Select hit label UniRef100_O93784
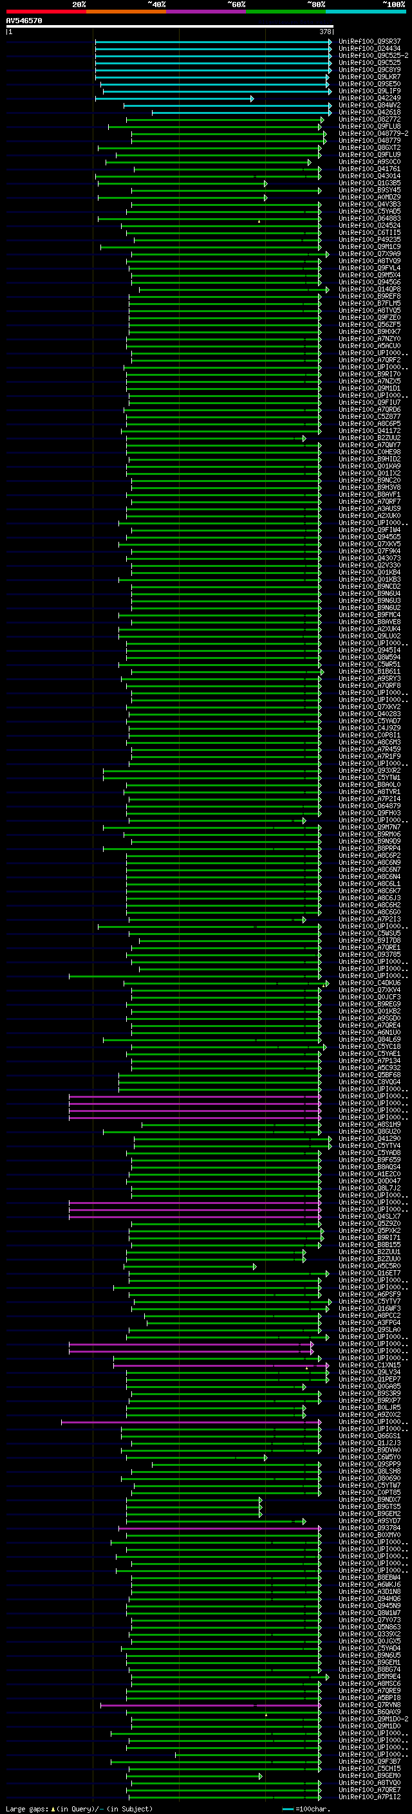Image resolution: width=412 pixels, height=1814 pixels. point(370,1528)
